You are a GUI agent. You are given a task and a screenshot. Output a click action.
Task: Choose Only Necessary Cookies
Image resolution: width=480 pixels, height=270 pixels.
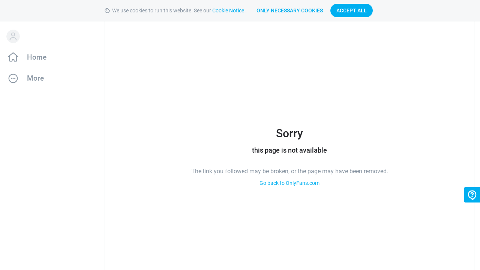pyautogui.click(x=289, y=10)
